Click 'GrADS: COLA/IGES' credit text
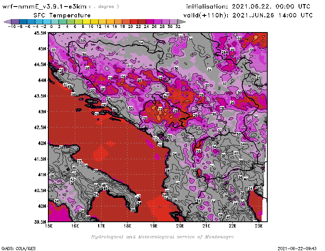325x251 pixels. [18, 249]
